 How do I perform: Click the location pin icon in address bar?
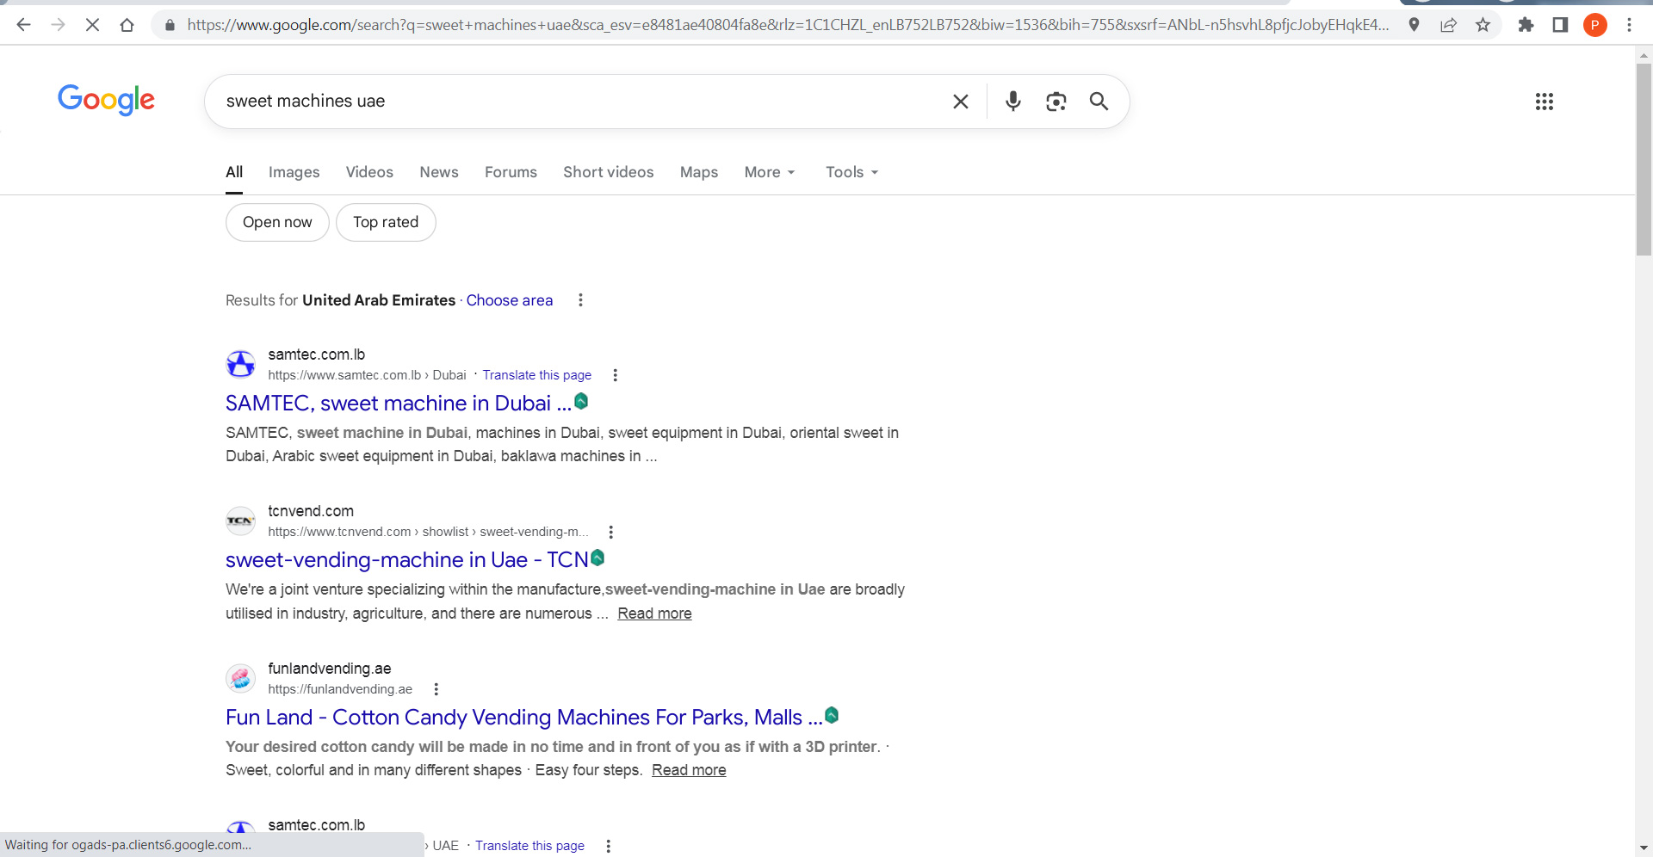1414,25
